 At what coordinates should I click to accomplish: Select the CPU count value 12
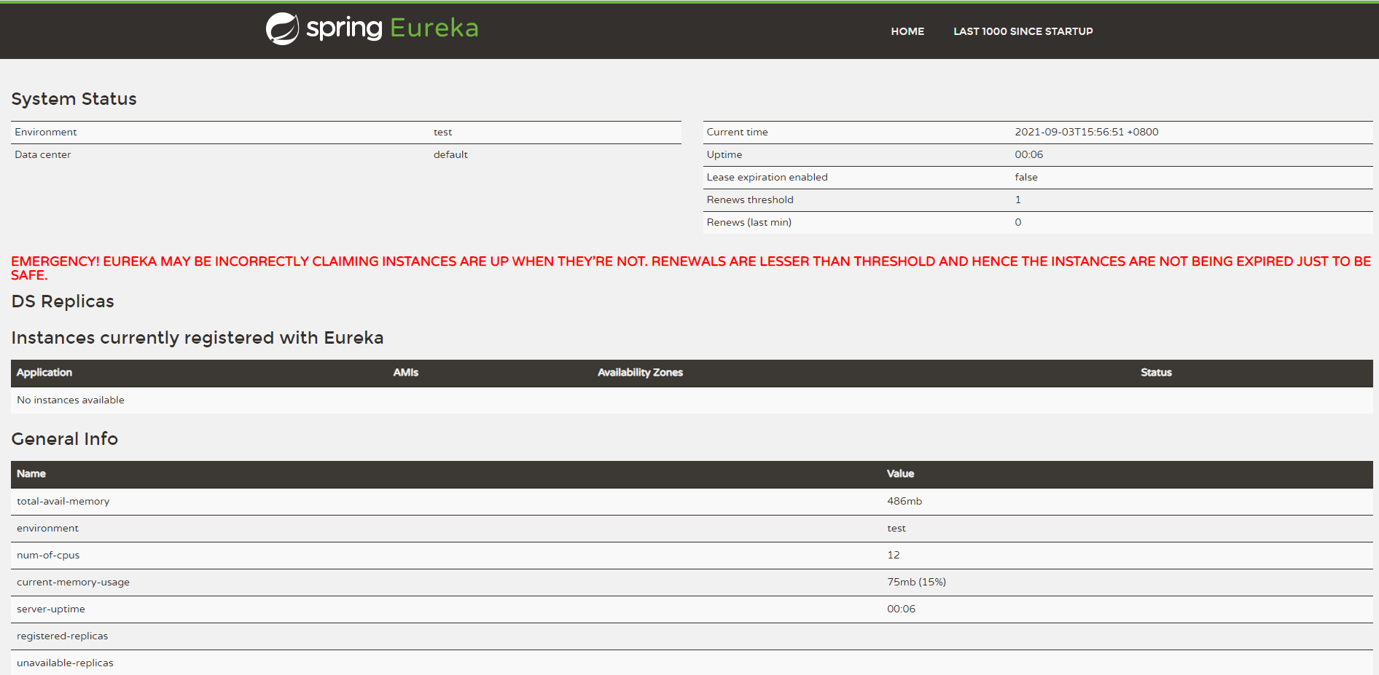(x=894, y=555)
